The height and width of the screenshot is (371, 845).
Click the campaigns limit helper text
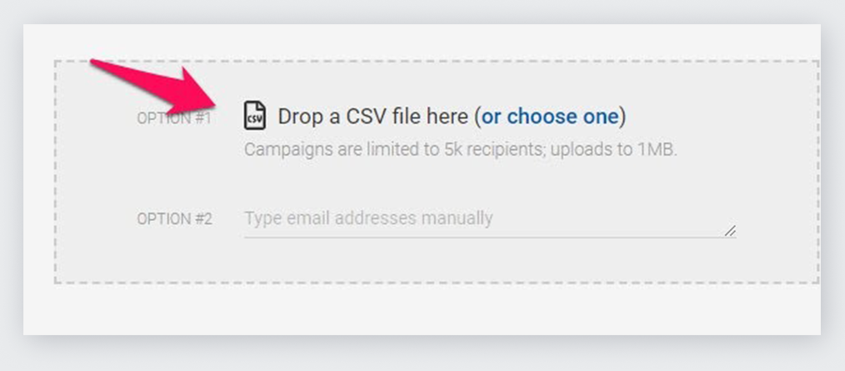(460, 149)
